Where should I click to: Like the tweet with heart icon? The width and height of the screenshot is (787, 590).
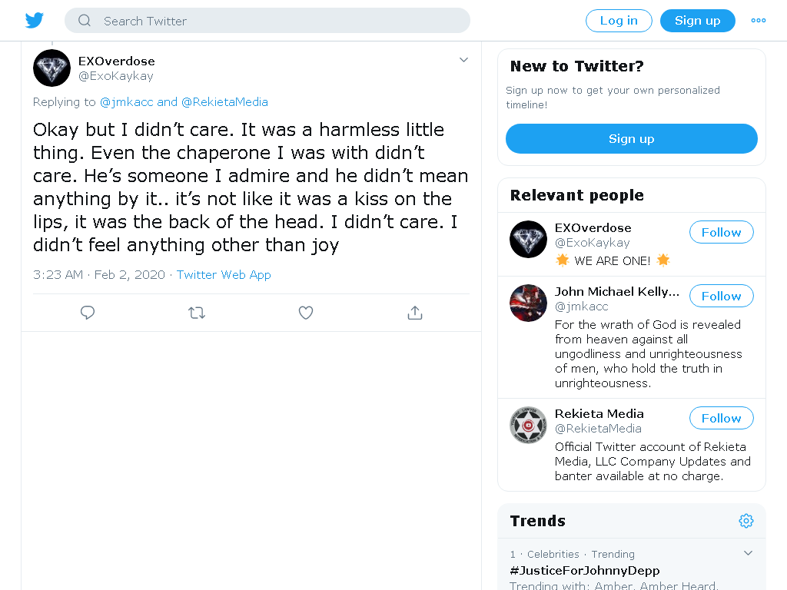click(306, 313)
